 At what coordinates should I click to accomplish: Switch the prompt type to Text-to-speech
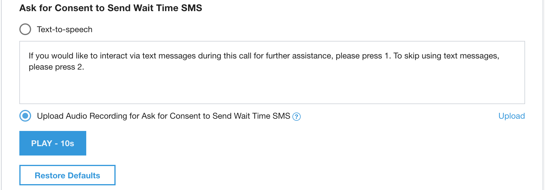(25, 29)
